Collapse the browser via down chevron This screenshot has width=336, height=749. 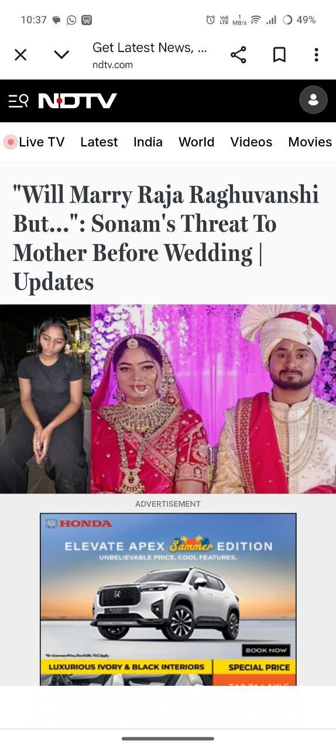(61, 55)
